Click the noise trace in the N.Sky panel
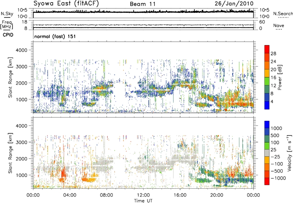 pyautogui.click(x=143, y=12)
